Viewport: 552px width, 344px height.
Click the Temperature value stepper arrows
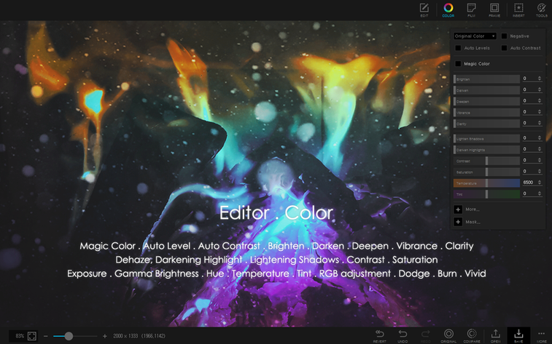(540, 183)
